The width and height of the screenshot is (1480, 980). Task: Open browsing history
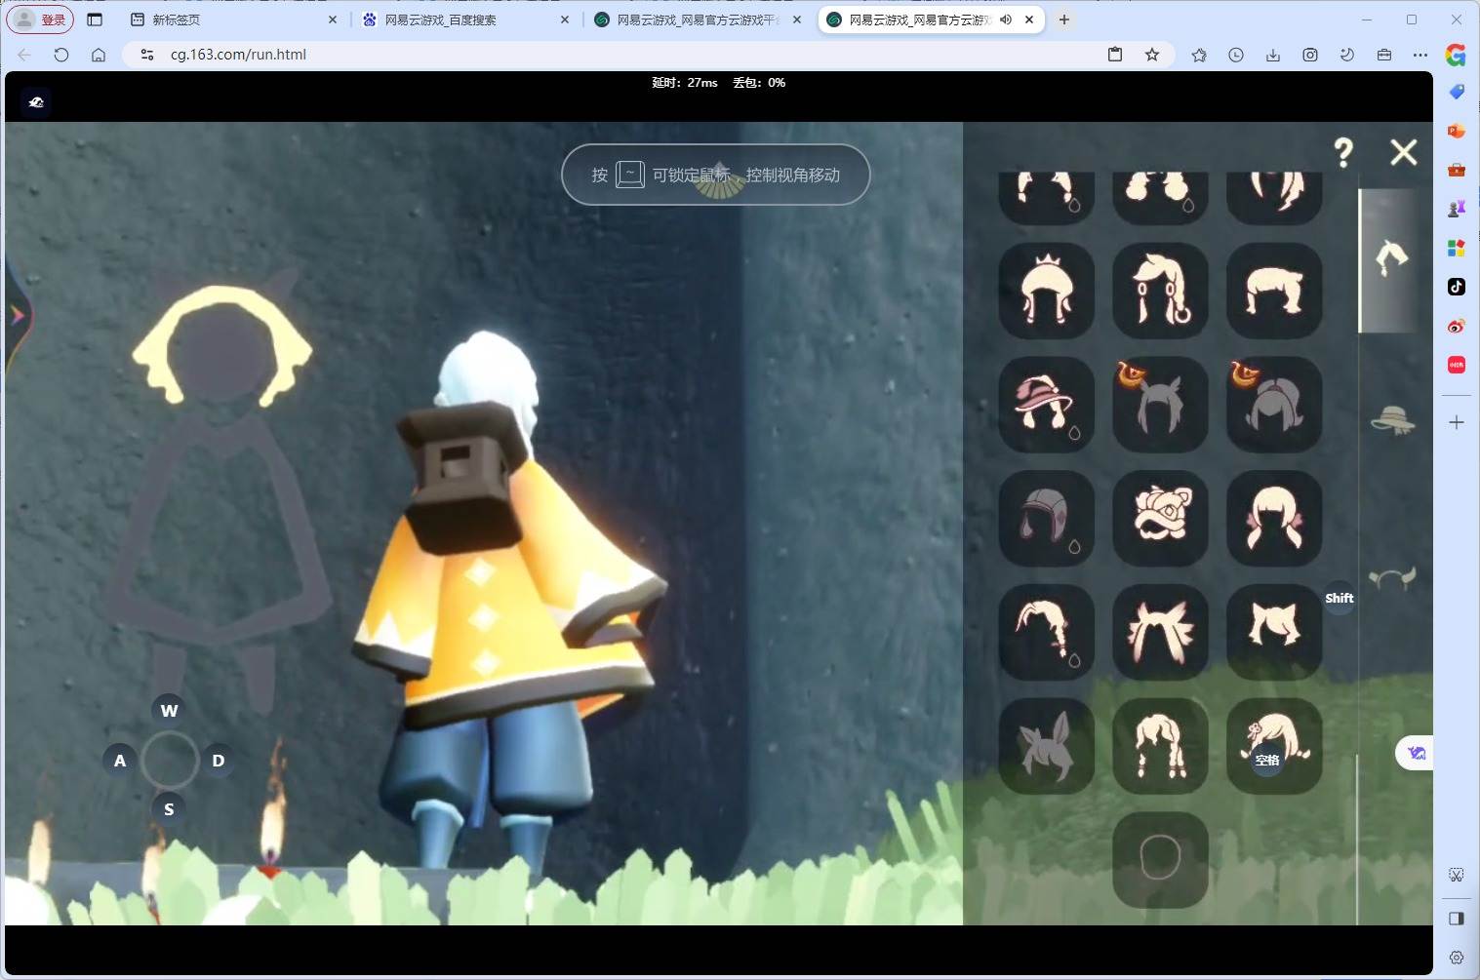point(1236,55)
